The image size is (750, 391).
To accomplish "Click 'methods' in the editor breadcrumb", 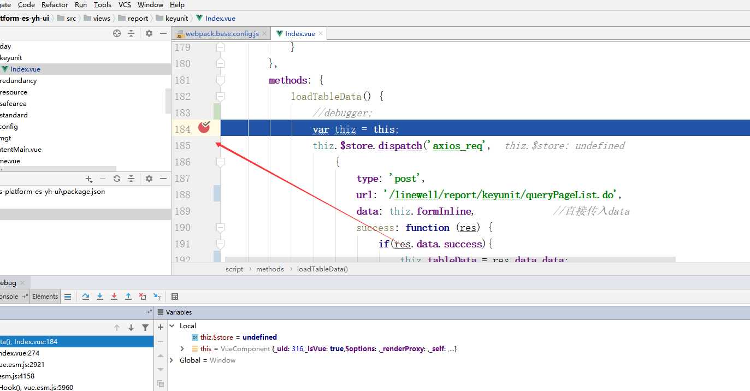I will pyautogui.click(x=270, y=269).
